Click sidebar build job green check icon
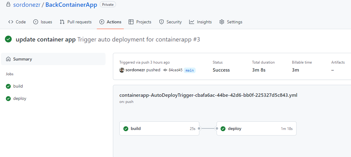 coord(8,86)
